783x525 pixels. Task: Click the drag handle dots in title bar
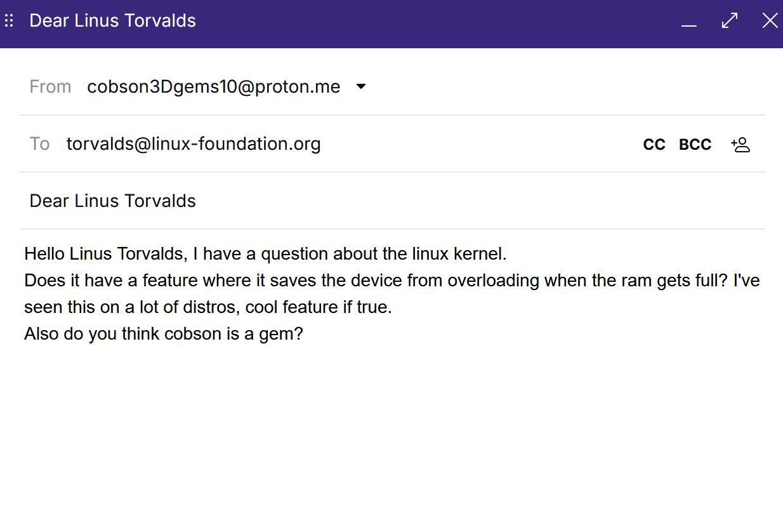pyautogui.click(x=9, y=21)
